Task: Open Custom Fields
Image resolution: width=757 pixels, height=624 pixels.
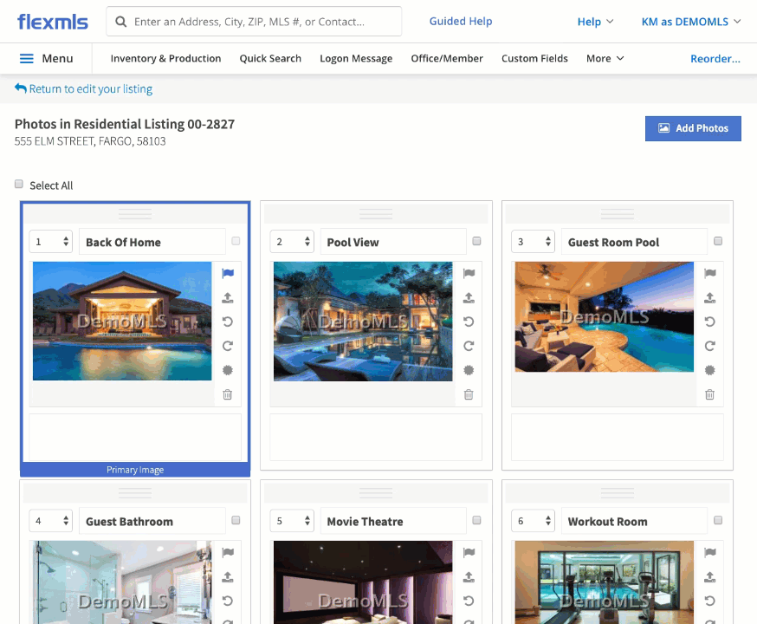Action: (x=534, y=58)
